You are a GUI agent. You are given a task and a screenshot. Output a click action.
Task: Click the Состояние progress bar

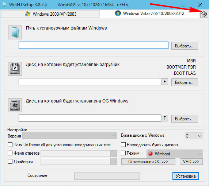coord(107,176)
